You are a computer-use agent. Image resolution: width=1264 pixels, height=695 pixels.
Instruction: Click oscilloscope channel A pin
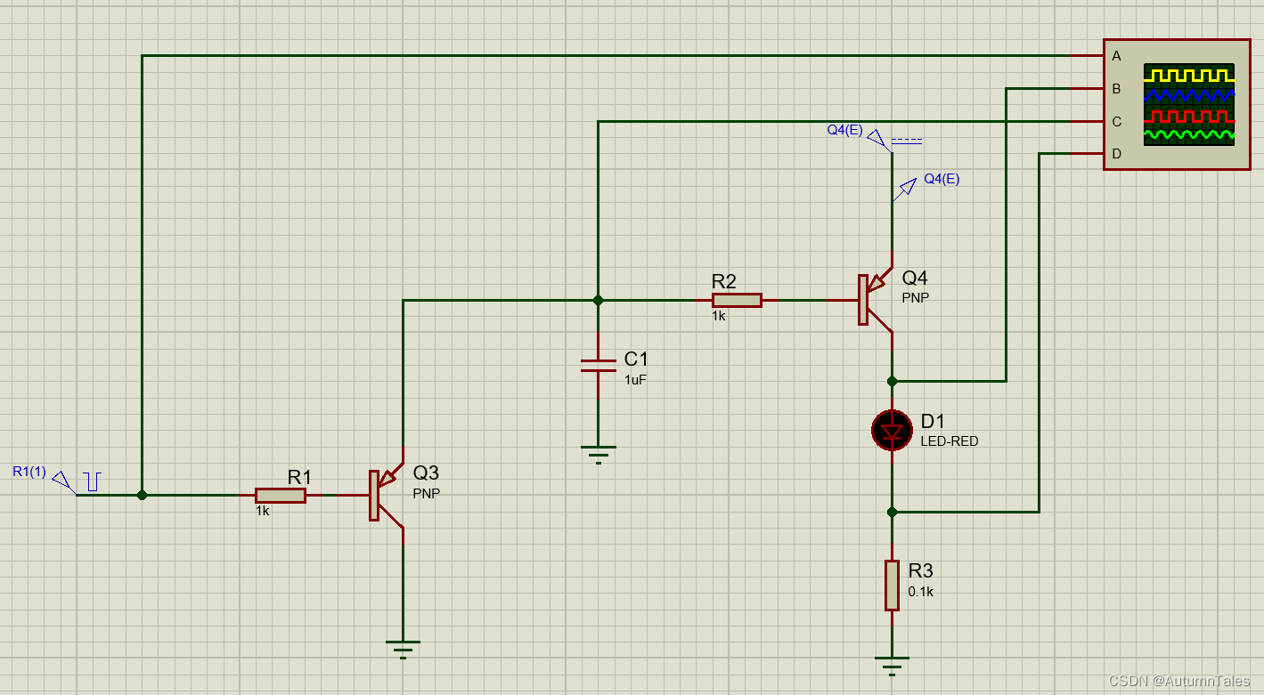click(x=1088, y=56)
